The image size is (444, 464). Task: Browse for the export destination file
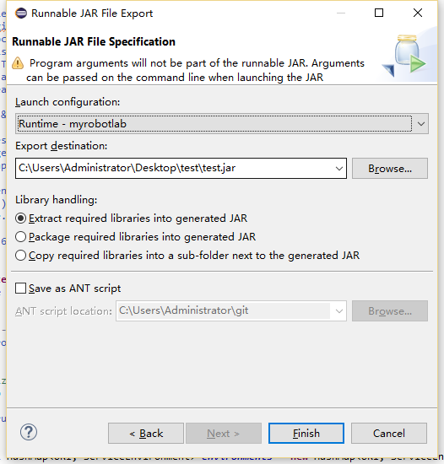tap(390, 169)
